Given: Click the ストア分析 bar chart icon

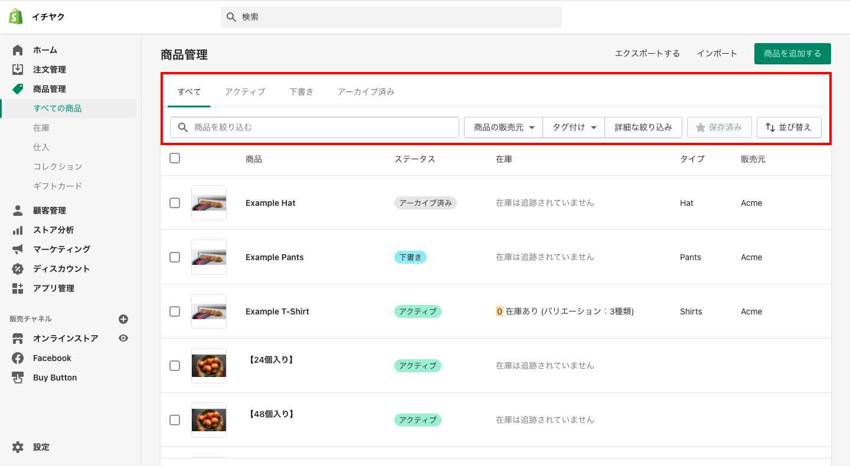Looking at the screenshot, I should point(18,230).
